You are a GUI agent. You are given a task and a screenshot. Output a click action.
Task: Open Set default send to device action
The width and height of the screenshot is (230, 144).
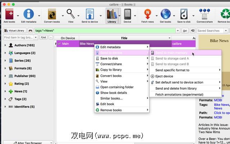point(185,82)
